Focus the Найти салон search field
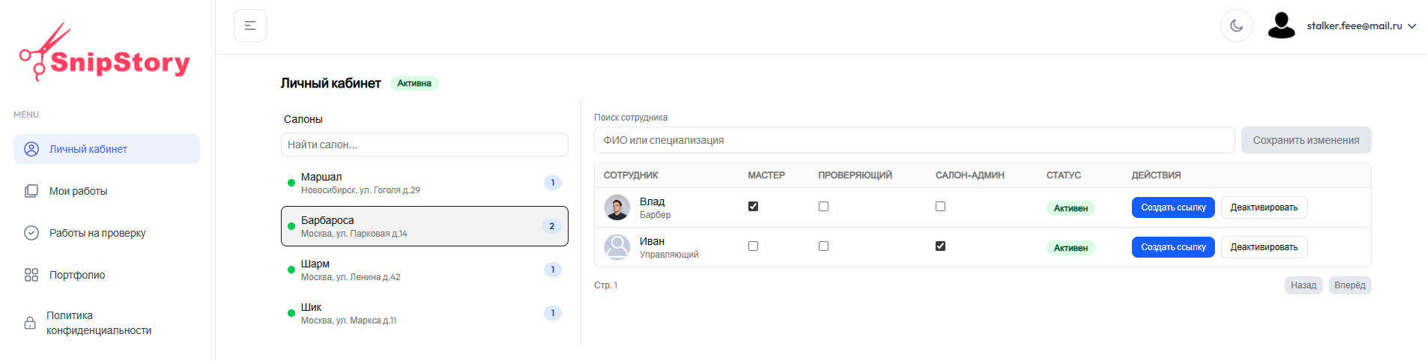1427x361 pixels. 425,145
